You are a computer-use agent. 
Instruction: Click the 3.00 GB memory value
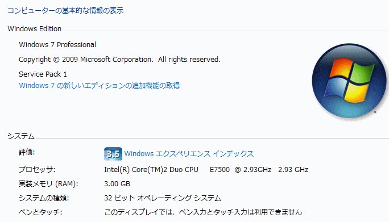[x=117, y=184]
